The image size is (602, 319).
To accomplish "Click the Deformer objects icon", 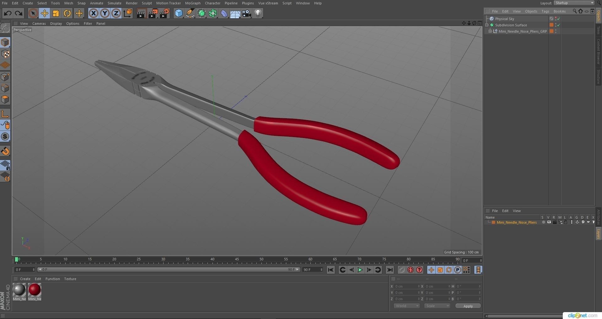I will coord(224,13).
